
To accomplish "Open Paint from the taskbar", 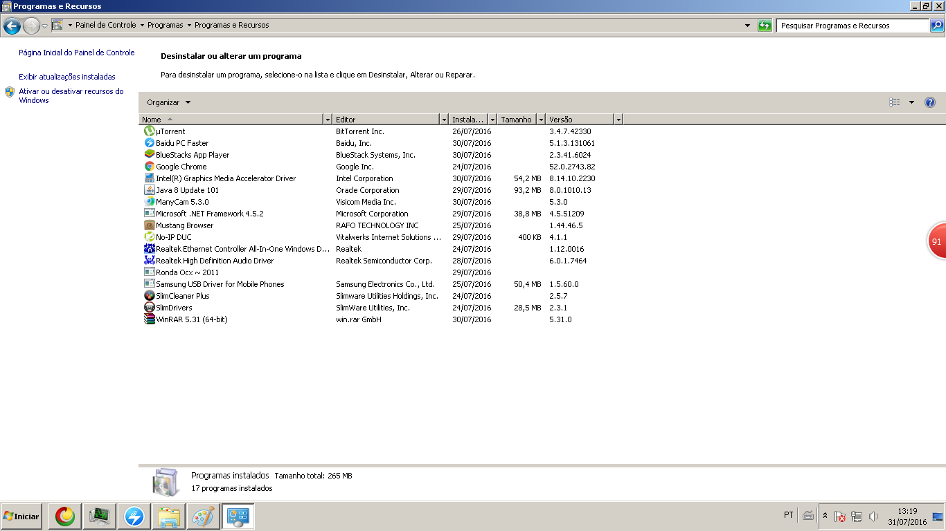I will click(203, 516).
